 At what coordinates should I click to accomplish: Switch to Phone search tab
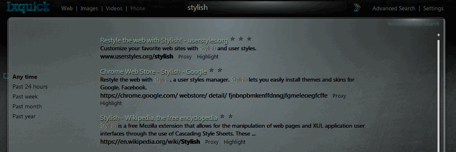coord(137,8)
